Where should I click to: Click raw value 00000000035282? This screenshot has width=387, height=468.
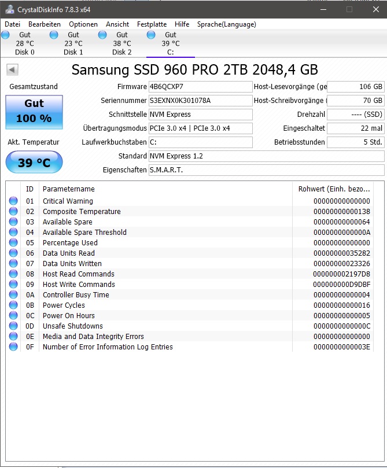(342, 253)
